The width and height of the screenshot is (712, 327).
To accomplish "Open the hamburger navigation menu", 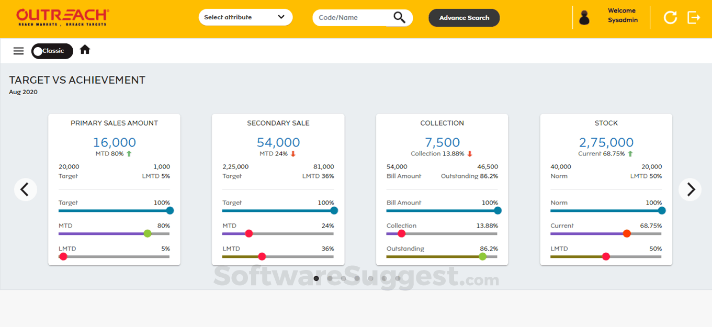I will tap(19, 51).
